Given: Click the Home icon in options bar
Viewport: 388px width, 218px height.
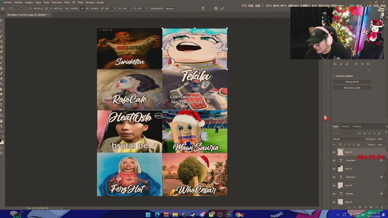Looking at the screenshot, I should coord(3,8).
